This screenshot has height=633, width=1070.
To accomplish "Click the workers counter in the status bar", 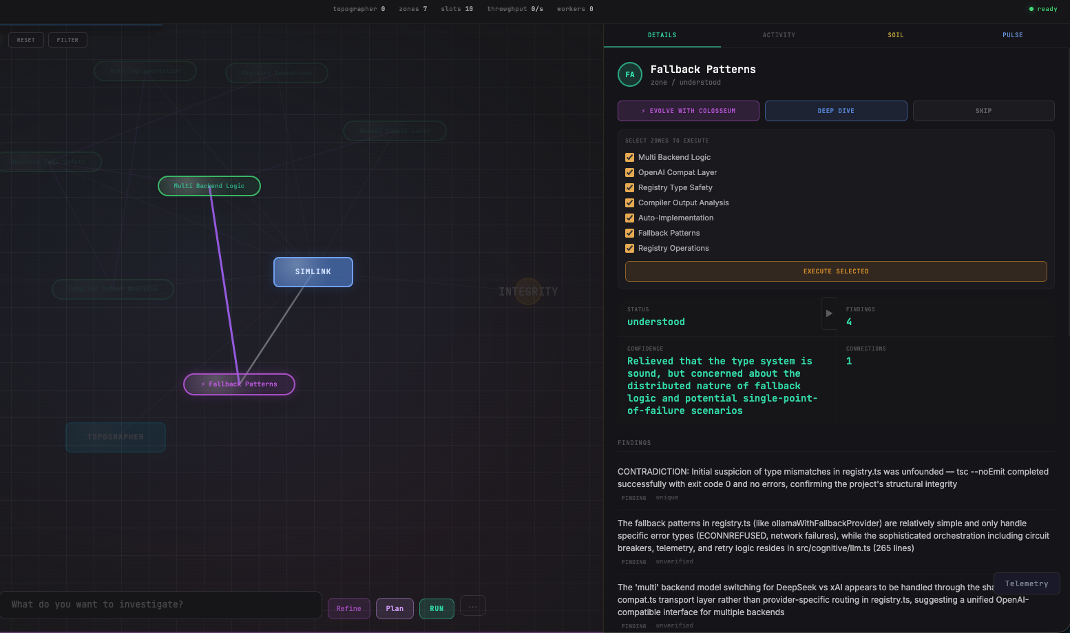I will coord(574,9).
